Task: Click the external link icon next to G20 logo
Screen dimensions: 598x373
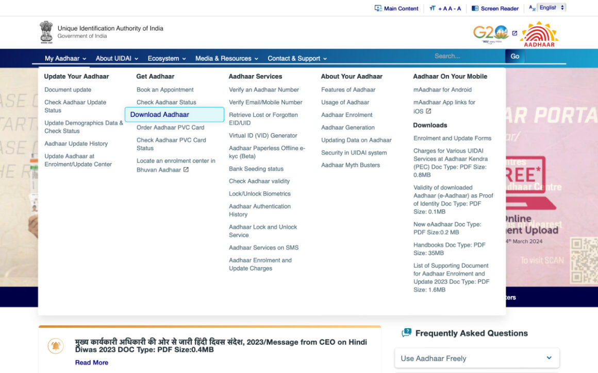Action: coord(514,33)
